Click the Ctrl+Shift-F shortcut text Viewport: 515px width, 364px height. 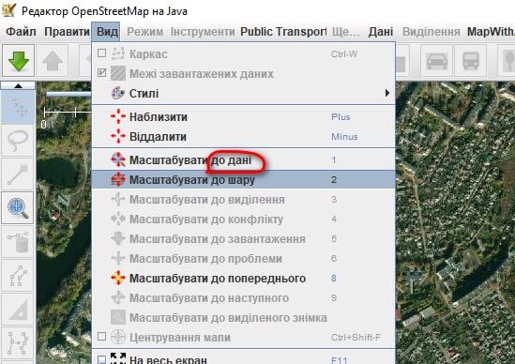click(x=356, y=338)
